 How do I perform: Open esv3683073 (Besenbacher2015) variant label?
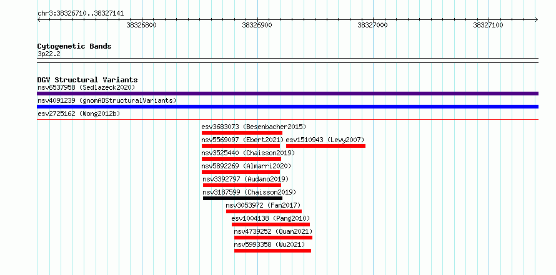pos(254,127)
